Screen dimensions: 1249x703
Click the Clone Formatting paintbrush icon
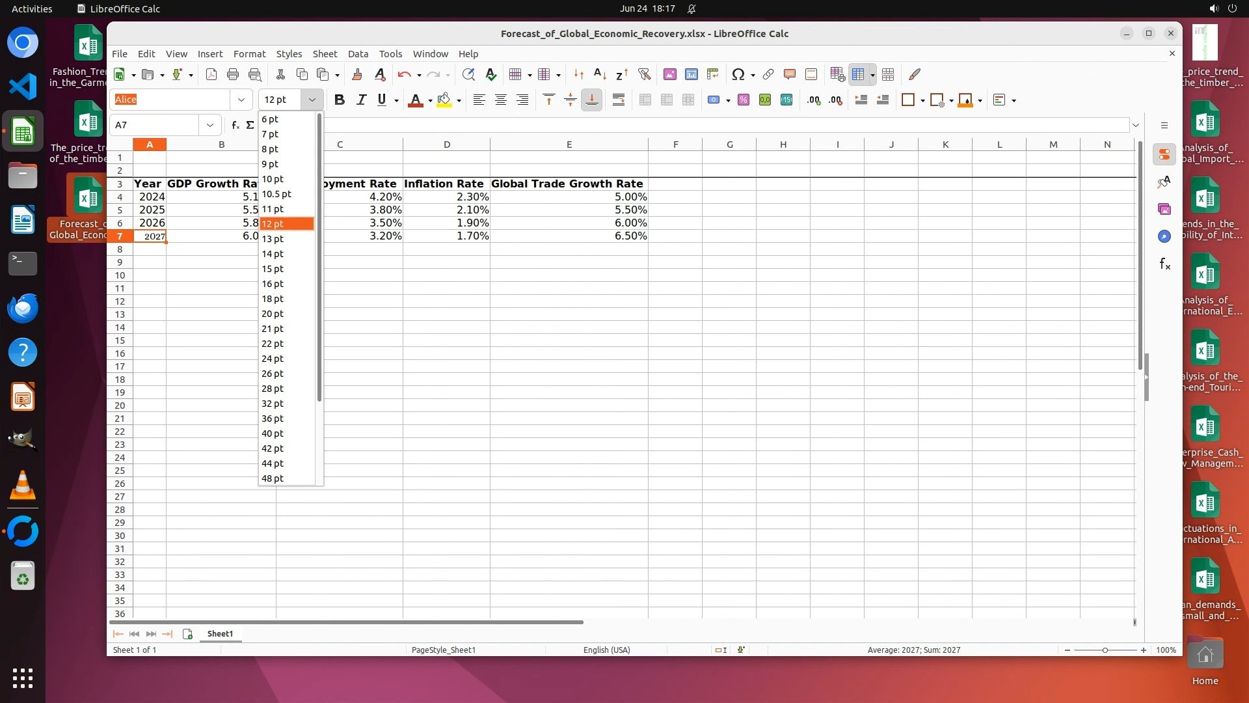click(356, 74)
